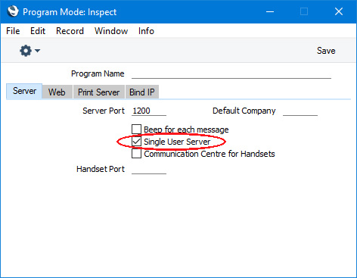The height and width of the screenshot is (278, 357).
Task: Enable Beep for each message checkbox
Action: [x=136, y=129]
